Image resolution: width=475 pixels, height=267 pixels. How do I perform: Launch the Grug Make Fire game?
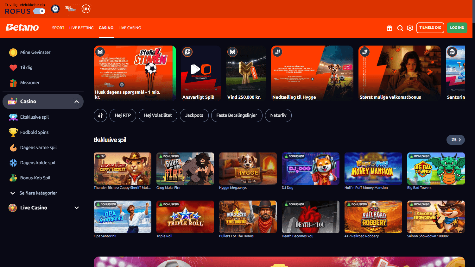(185, 169)
